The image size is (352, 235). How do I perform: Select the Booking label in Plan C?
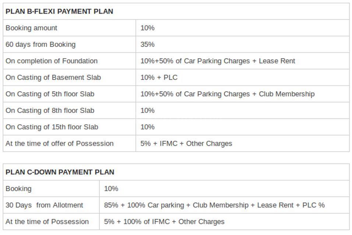pyautogui.click(x=18, y=189)
